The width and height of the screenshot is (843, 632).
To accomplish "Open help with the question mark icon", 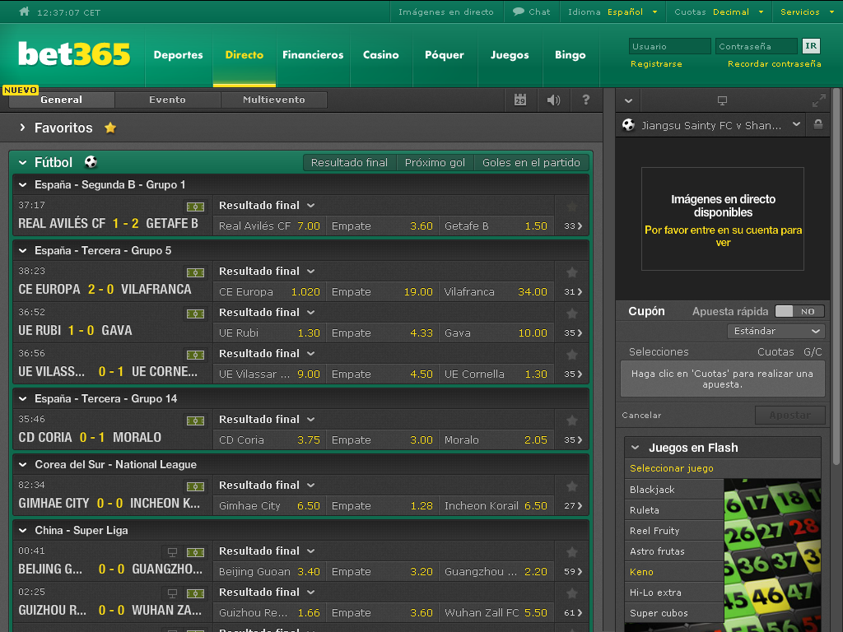I will coord(586,100).
